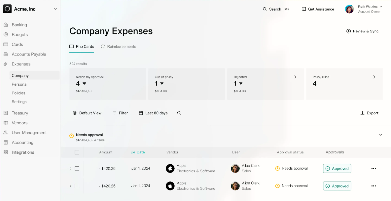Click the Review & Sync button
This screenshot has height=201, width=391.
pos(362,31)
